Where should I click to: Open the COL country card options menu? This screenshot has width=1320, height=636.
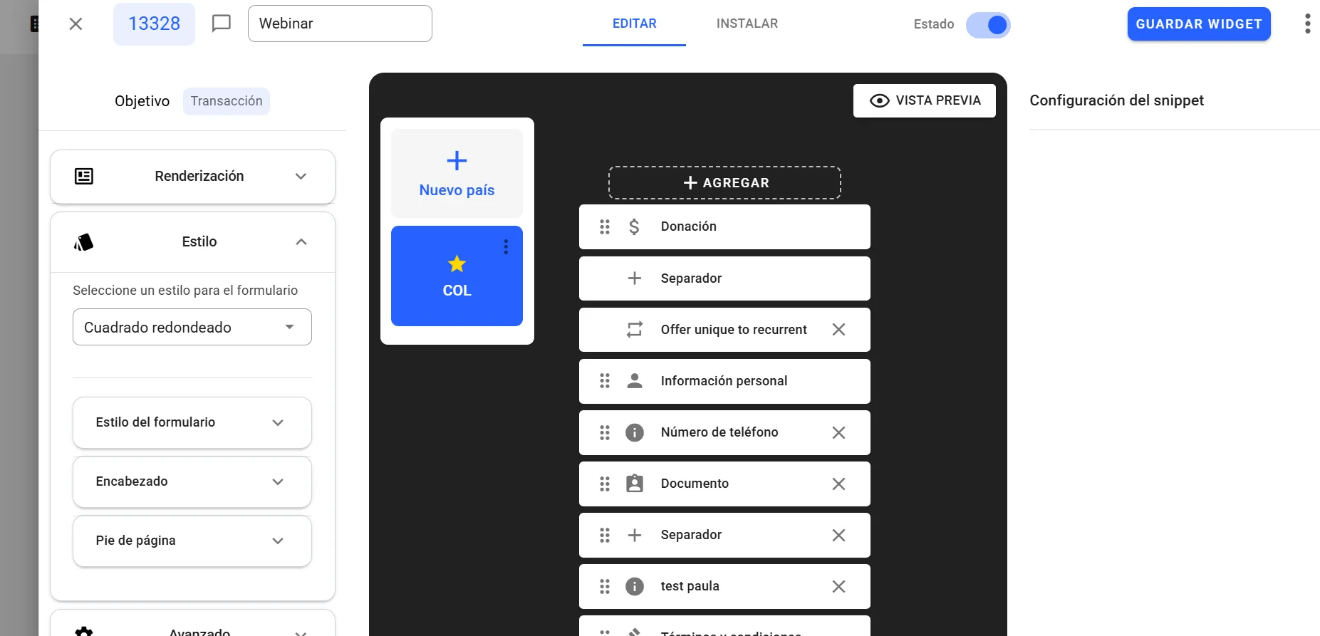coord(506,246)
